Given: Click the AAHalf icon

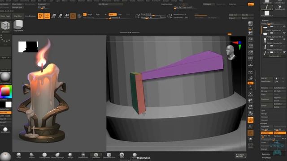Looking at the screenshot, I should point(250,53).
